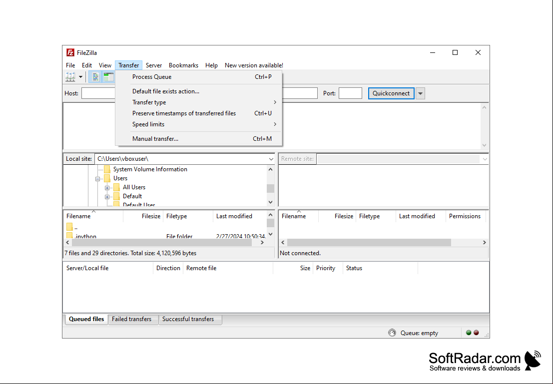Screen dimensions: 553x384
Task: Open the View menu
Action: [x=105, y=65]
